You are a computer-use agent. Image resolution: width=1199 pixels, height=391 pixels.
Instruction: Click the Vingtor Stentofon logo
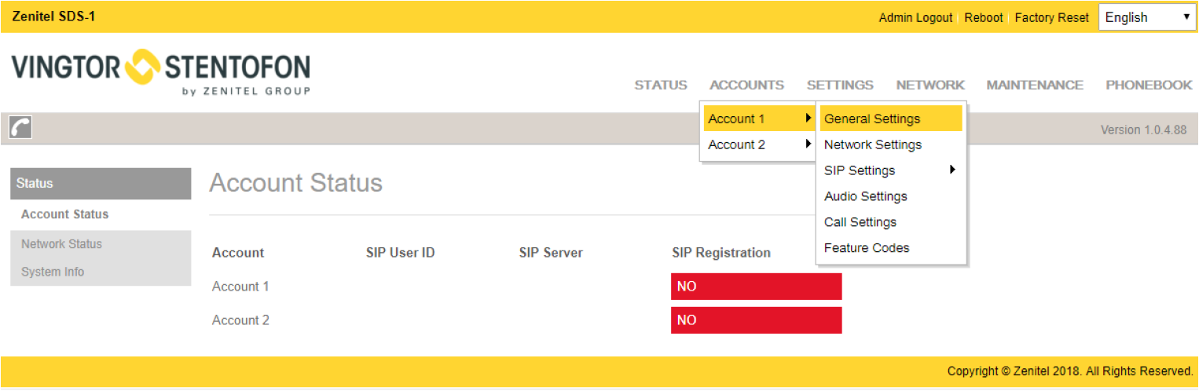[161, 73]
